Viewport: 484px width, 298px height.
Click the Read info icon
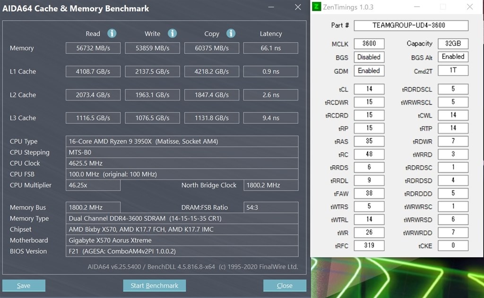[x=112, y=34]
